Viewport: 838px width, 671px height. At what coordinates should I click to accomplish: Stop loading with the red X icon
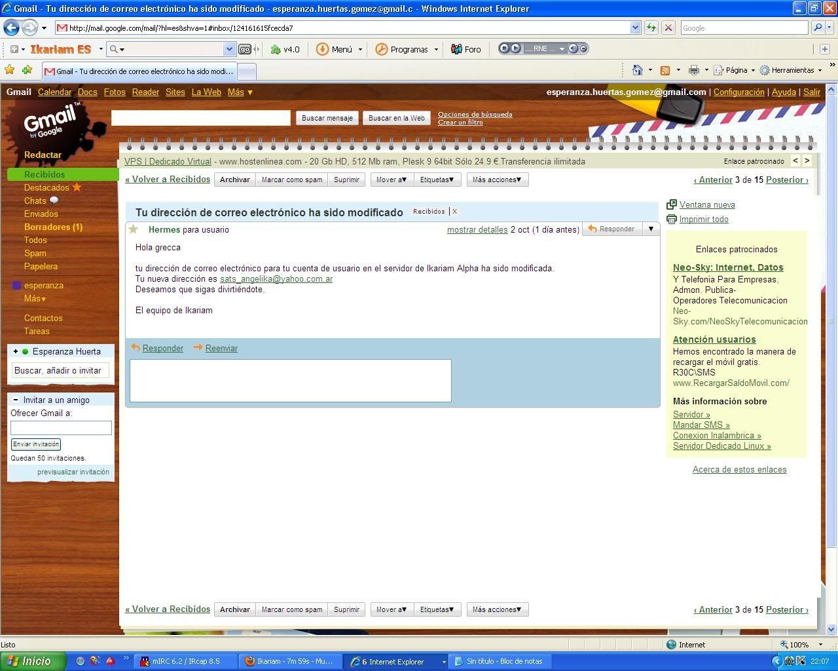tap(668, 28)
